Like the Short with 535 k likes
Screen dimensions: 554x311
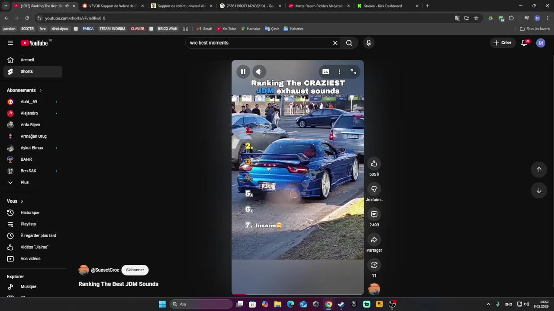point(374,163)
